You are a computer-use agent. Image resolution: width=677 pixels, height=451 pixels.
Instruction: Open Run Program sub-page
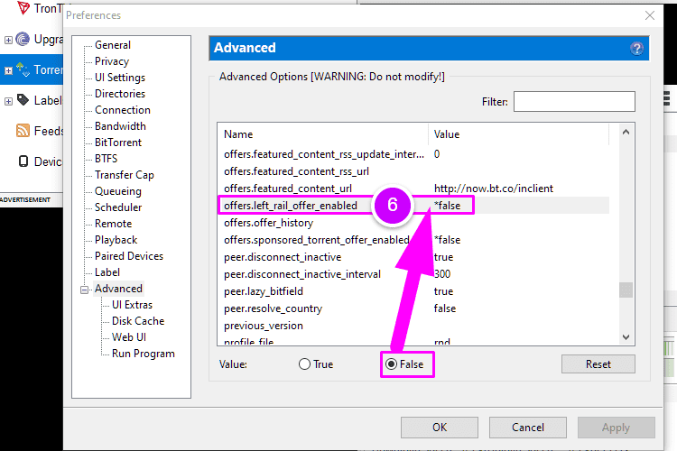144,354
